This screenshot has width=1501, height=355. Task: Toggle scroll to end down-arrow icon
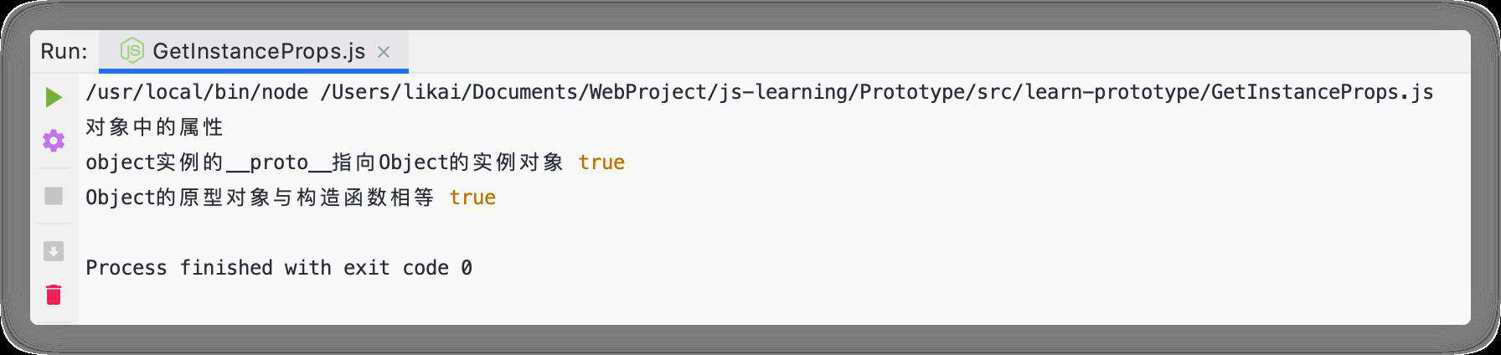54,250
